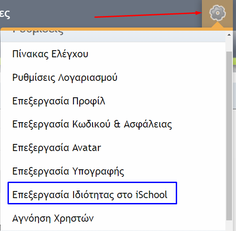Select Επεξεργασία Avatar option

coord(57,147)
